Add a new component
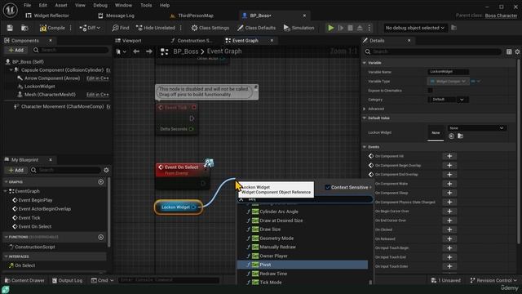This screenshot has width=522, height=294. click(x=16, y=50)
